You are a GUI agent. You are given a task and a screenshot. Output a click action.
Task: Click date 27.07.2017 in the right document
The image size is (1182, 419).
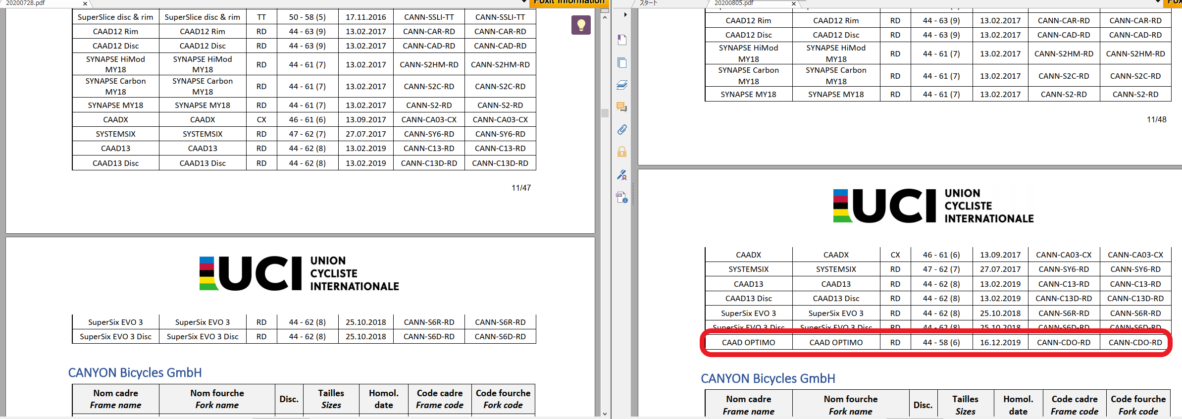[x=1000, y=269]
